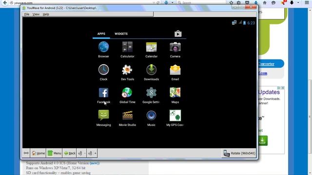The image size is (312, 175).
Task: Decrease volume with speaker minus button
Action: [81, 153]
